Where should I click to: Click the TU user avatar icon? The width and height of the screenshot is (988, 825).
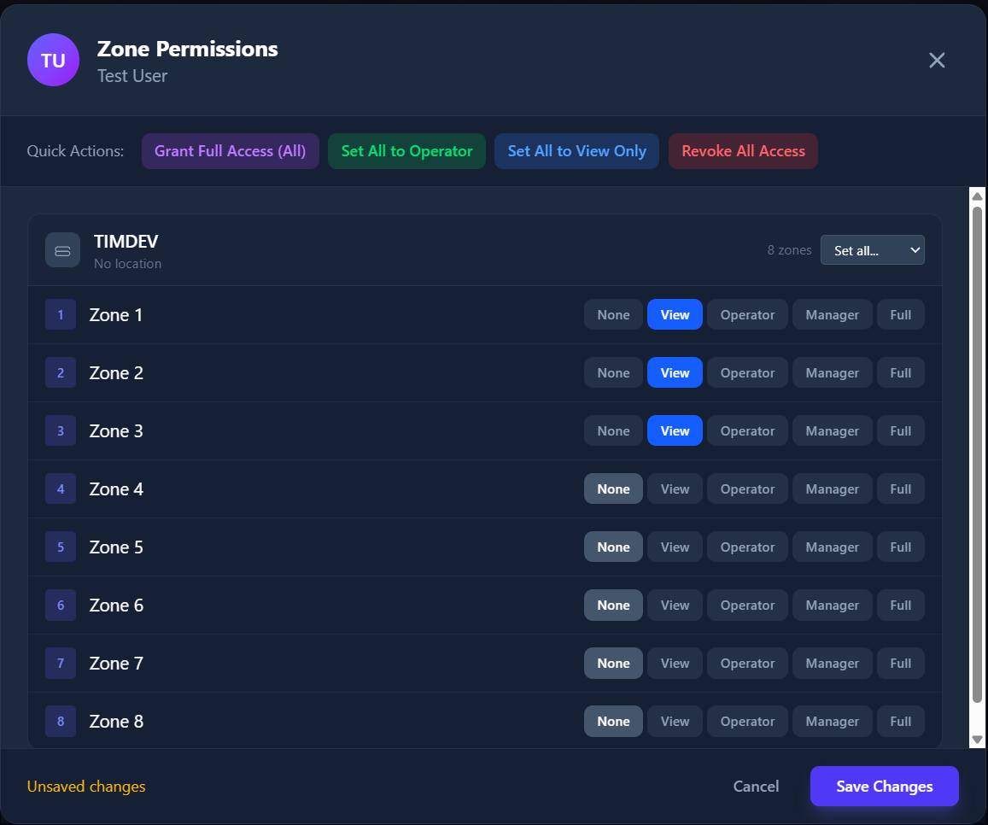click(x=53, y=60)
